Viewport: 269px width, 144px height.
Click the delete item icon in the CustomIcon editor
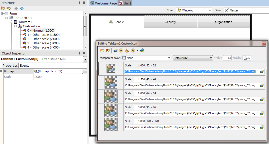click(107, 50)
